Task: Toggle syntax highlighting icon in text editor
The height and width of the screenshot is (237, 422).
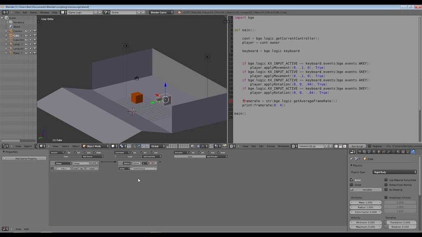Action: click(x=345, y=146)
